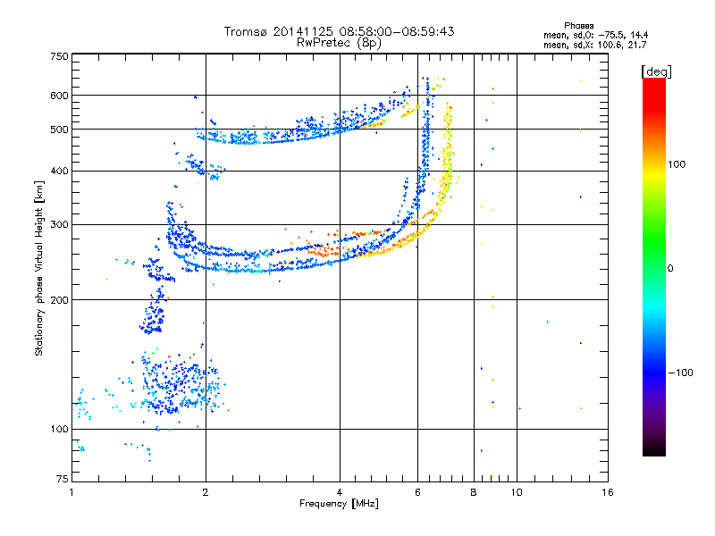The image size is (715, 536).
Task: Click the 'Frequency [MHz]' axis label
Action: (x=339, y=504)
